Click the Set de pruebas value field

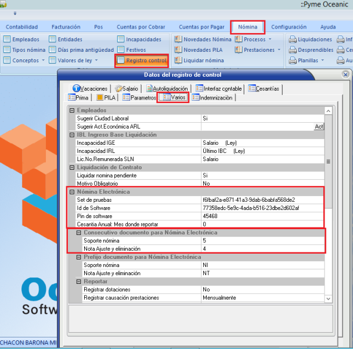tap(261, 200)
